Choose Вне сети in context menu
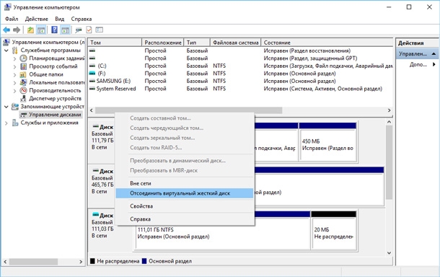This screenshot has height=277, width=440. 185,183
